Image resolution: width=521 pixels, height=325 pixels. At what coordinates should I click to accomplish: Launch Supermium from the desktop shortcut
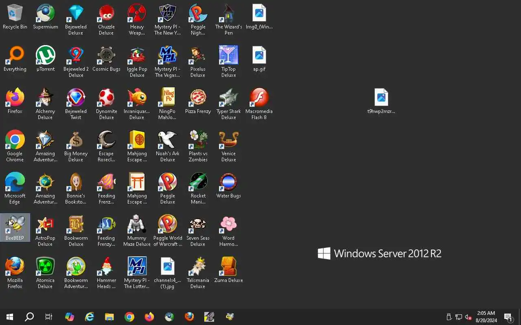(45, 17)
